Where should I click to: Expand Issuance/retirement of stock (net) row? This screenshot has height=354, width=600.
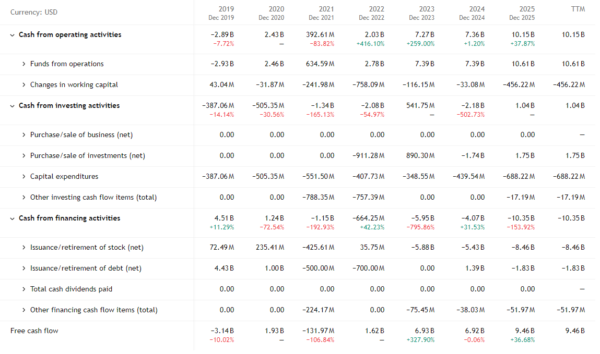tap(24, 248)
